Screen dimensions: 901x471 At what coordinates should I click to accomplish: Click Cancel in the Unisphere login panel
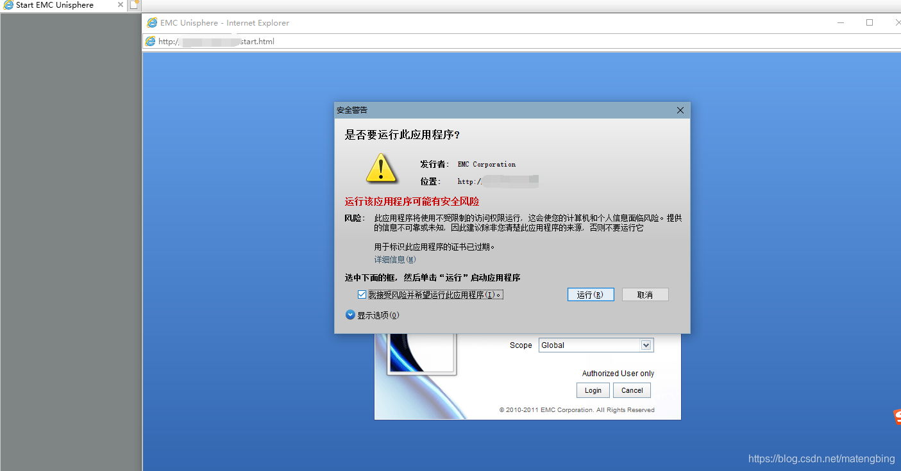632,390
